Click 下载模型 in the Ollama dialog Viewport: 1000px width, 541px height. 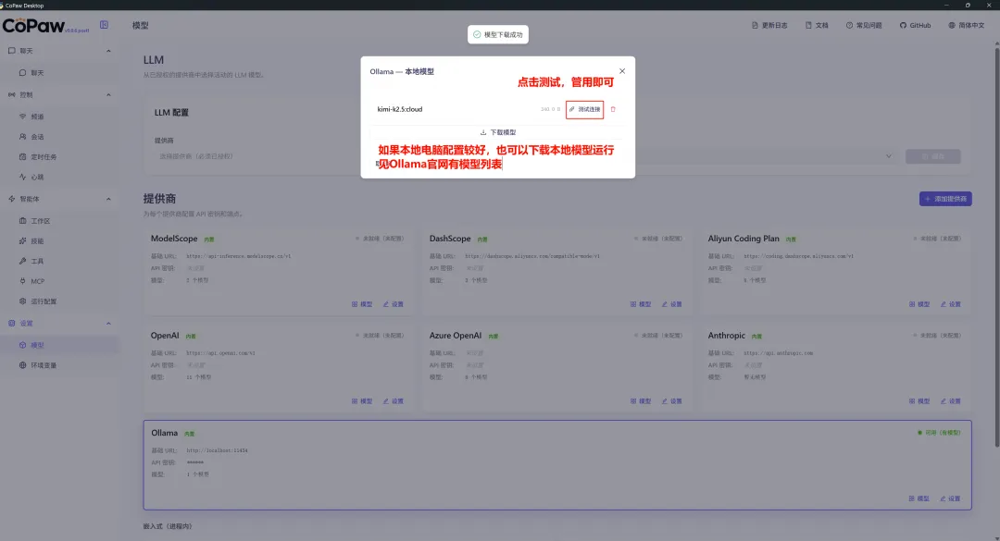498,132
